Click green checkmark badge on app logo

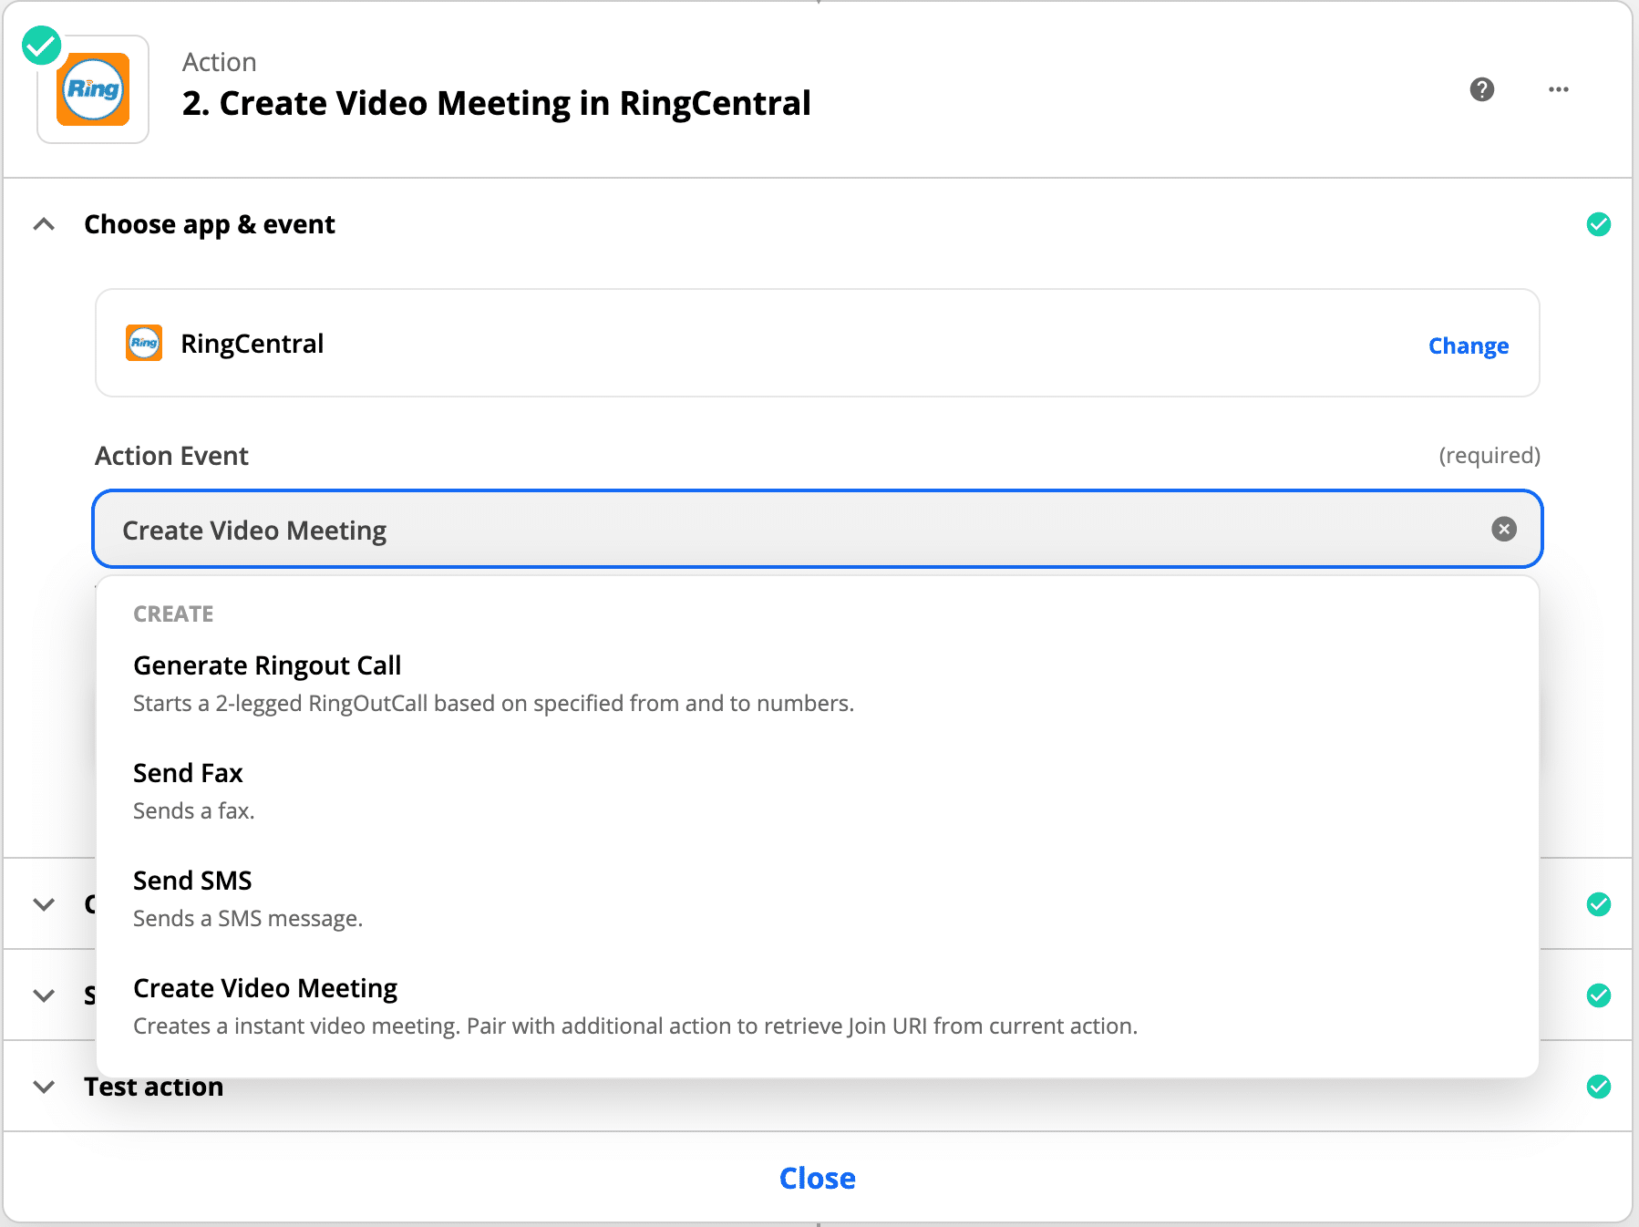pyautogui.click(x=42, y=46)
